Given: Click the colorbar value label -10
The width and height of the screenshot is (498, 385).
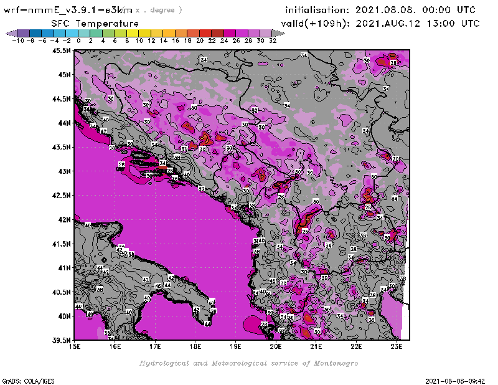Looking at the screenshot, I should (x=18, y=40).
